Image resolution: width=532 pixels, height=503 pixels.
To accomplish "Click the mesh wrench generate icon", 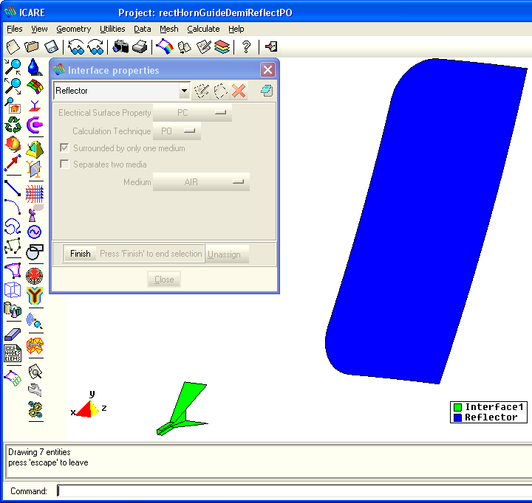I will click(x=35, y=345).
